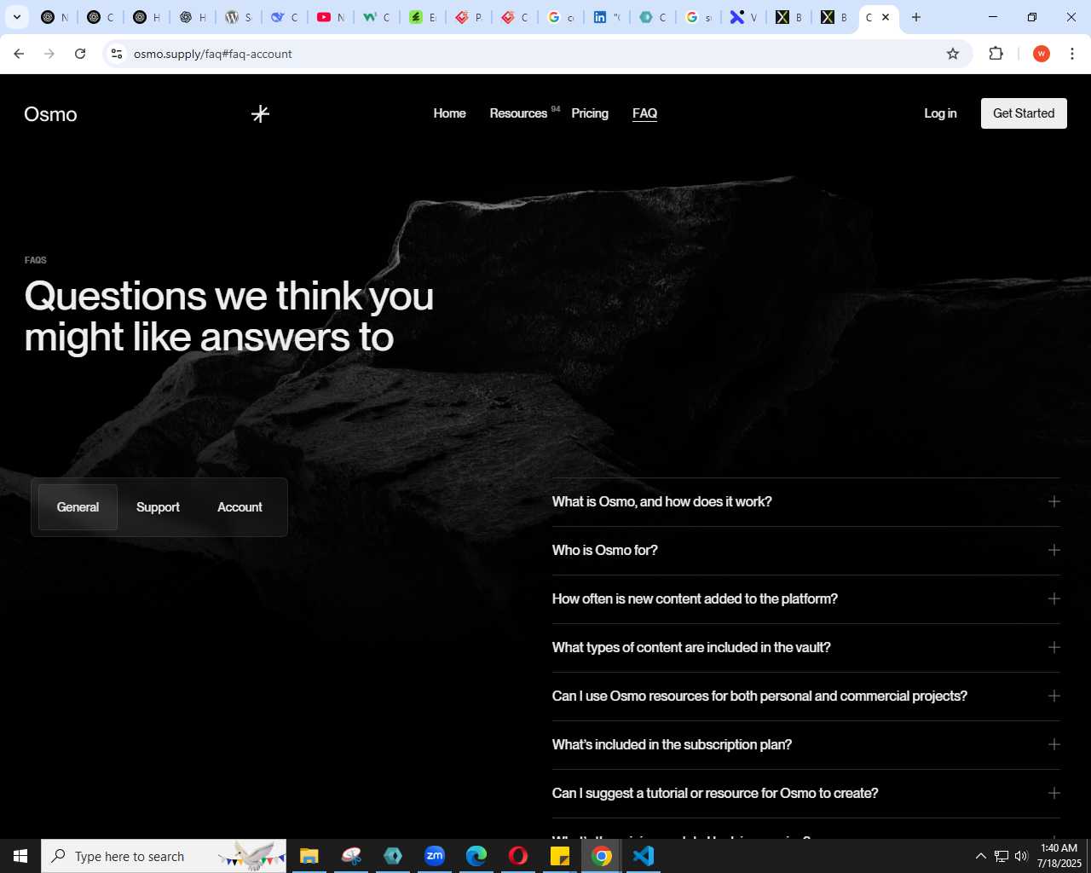Click the Log in link
The height and width of the screenshot is (873, 1091).
point(940,113)
